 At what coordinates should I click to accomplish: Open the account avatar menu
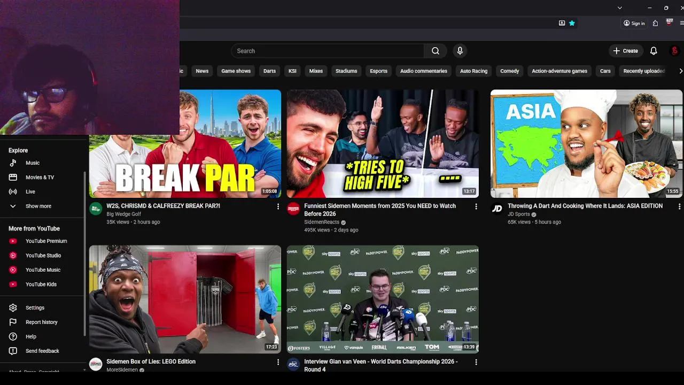674,51
